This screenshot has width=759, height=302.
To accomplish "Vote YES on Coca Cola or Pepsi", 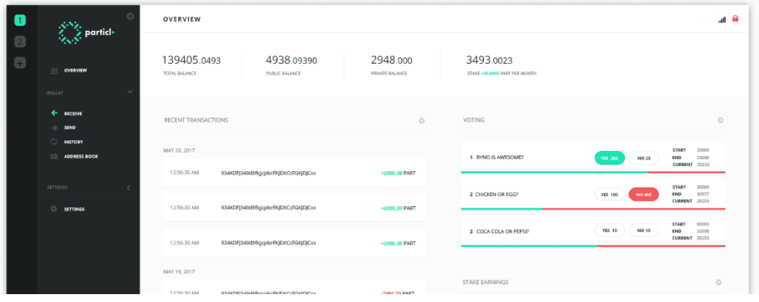I will 609,230.
